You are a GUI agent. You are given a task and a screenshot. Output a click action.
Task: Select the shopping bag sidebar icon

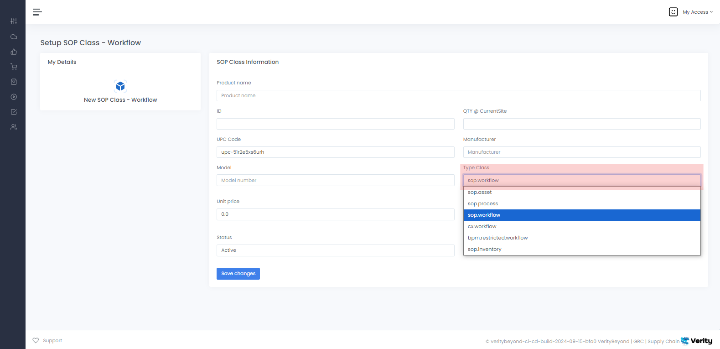click(14, 82)
